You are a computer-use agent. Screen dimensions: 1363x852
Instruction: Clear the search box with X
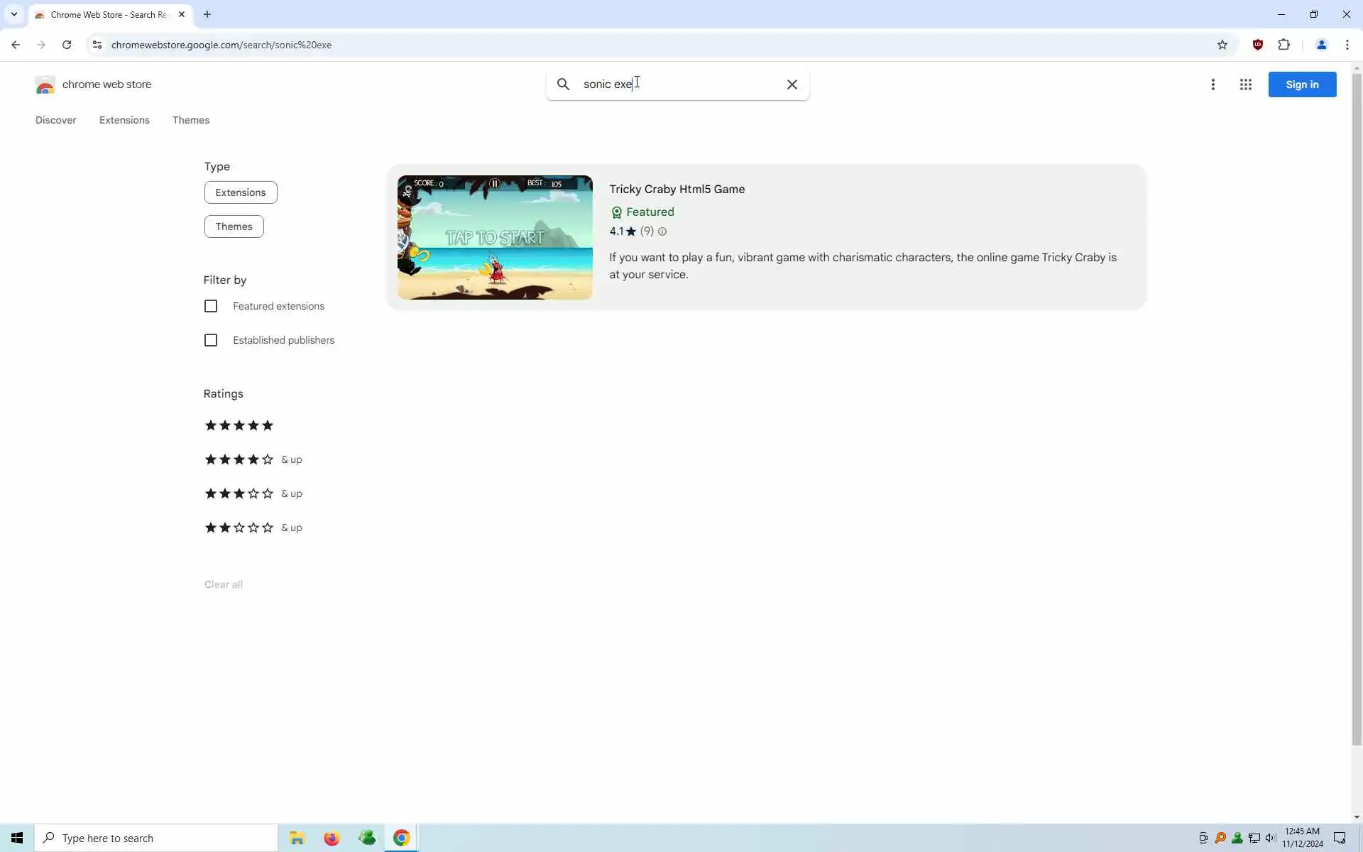(792, 84)
